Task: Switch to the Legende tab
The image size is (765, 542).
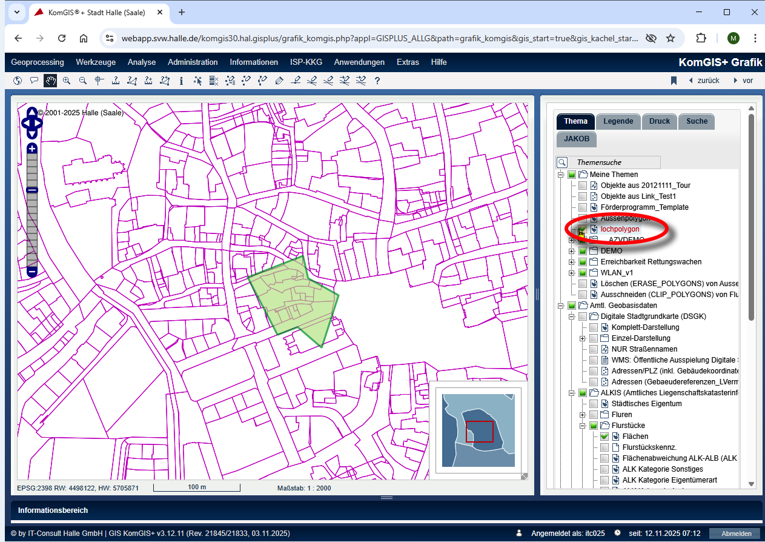Action: tap(618, 121)
